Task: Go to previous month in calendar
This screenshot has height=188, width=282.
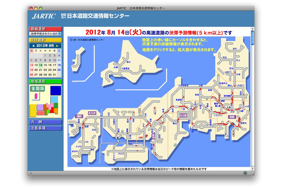Action: pyautogui.click(x=33, y=46)
